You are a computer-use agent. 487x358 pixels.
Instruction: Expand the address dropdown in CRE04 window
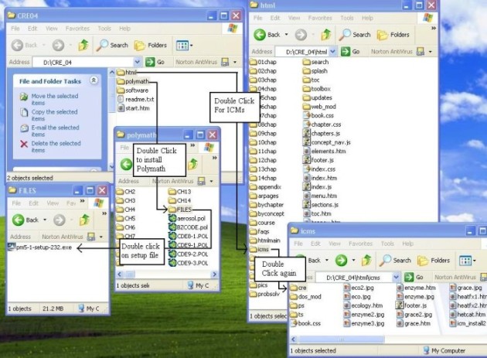coord(138,62)
